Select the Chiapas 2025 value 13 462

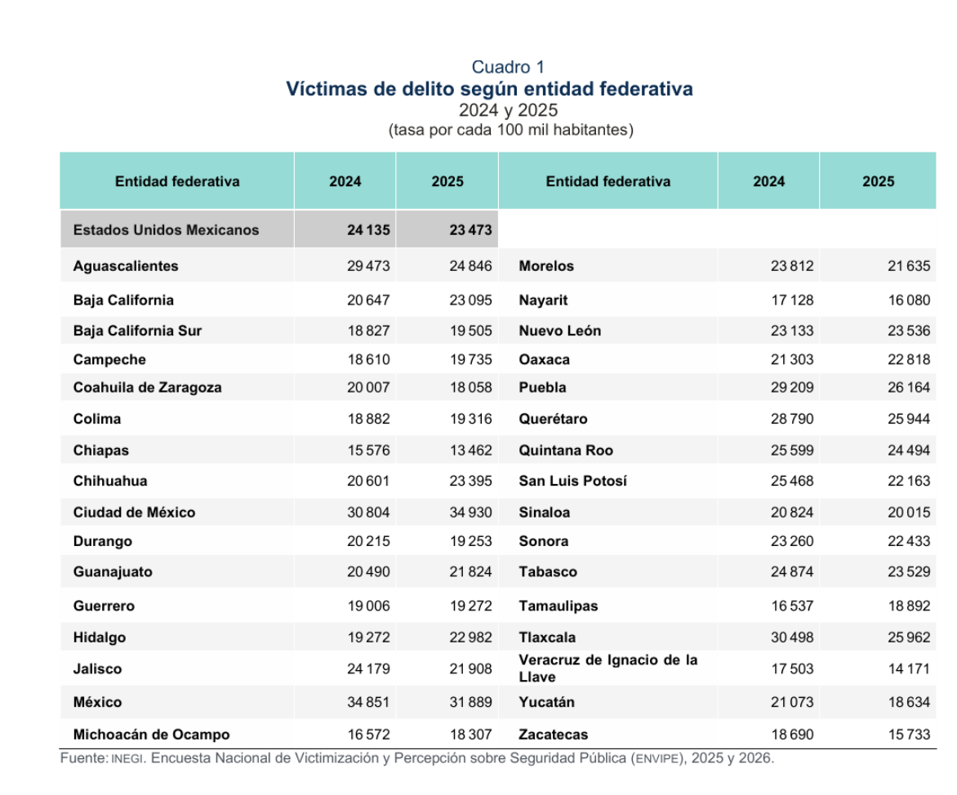pyautogui.click(x=470, y=451)
